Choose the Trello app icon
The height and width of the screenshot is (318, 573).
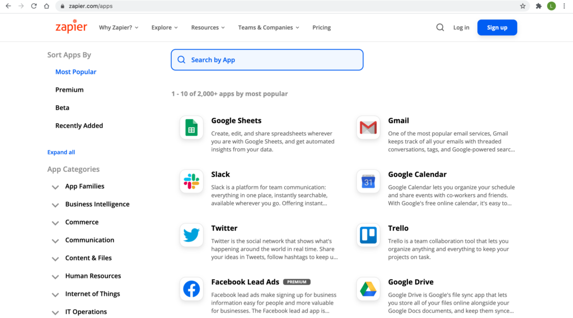pyautogui.click(x=368, y=235)
